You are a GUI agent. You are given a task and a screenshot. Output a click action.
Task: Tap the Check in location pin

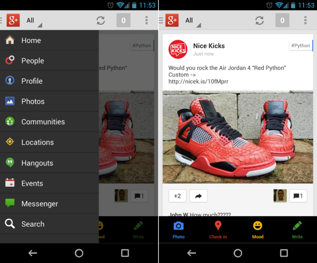(x=218, y=230)
